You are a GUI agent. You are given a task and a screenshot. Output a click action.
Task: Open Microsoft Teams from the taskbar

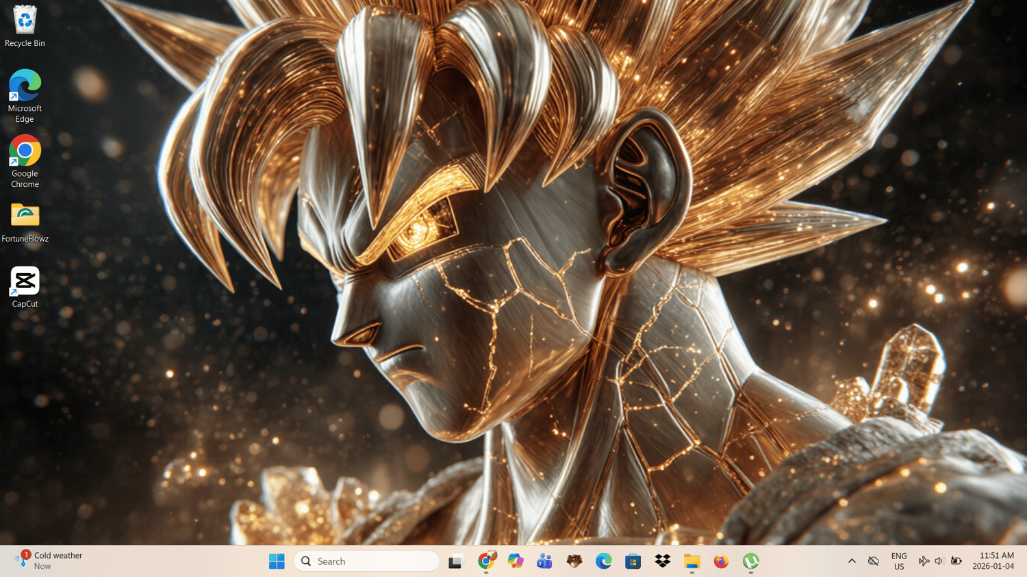coord(545,561)
